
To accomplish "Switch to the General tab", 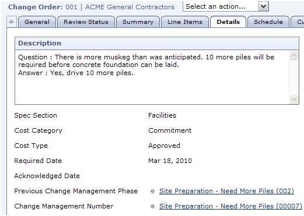I will click(37, 22).
